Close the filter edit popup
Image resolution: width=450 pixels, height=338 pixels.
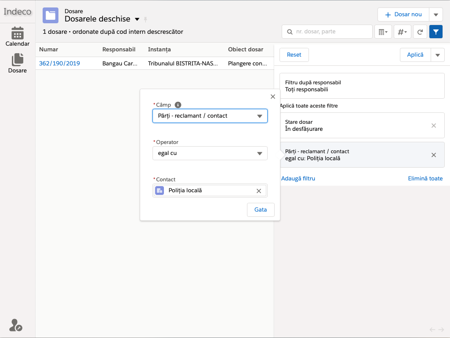(x=272, y=97)
